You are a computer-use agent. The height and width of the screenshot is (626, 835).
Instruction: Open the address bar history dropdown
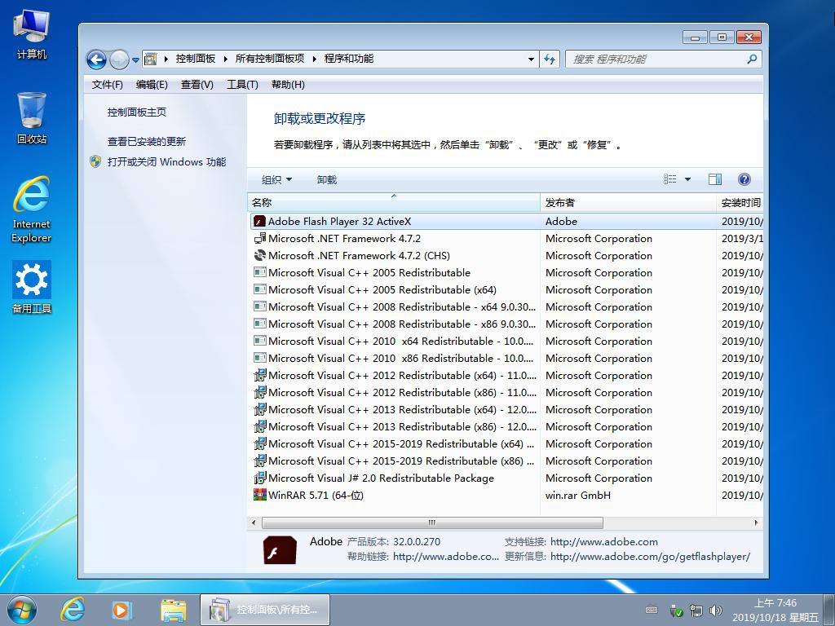pos(531,59)
